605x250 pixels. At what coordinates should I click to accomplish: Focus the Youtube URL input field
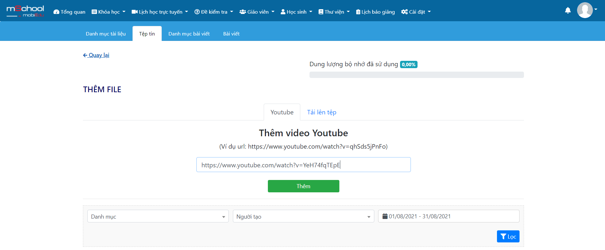click(303, 165)
